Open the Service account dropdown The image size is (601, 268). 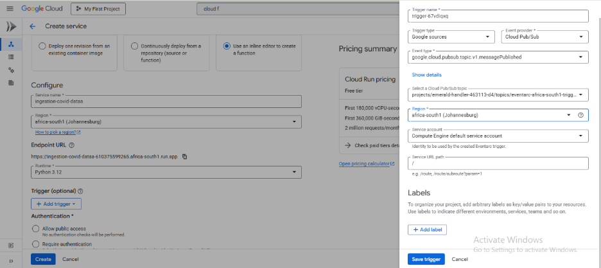[x=498, y=136]
